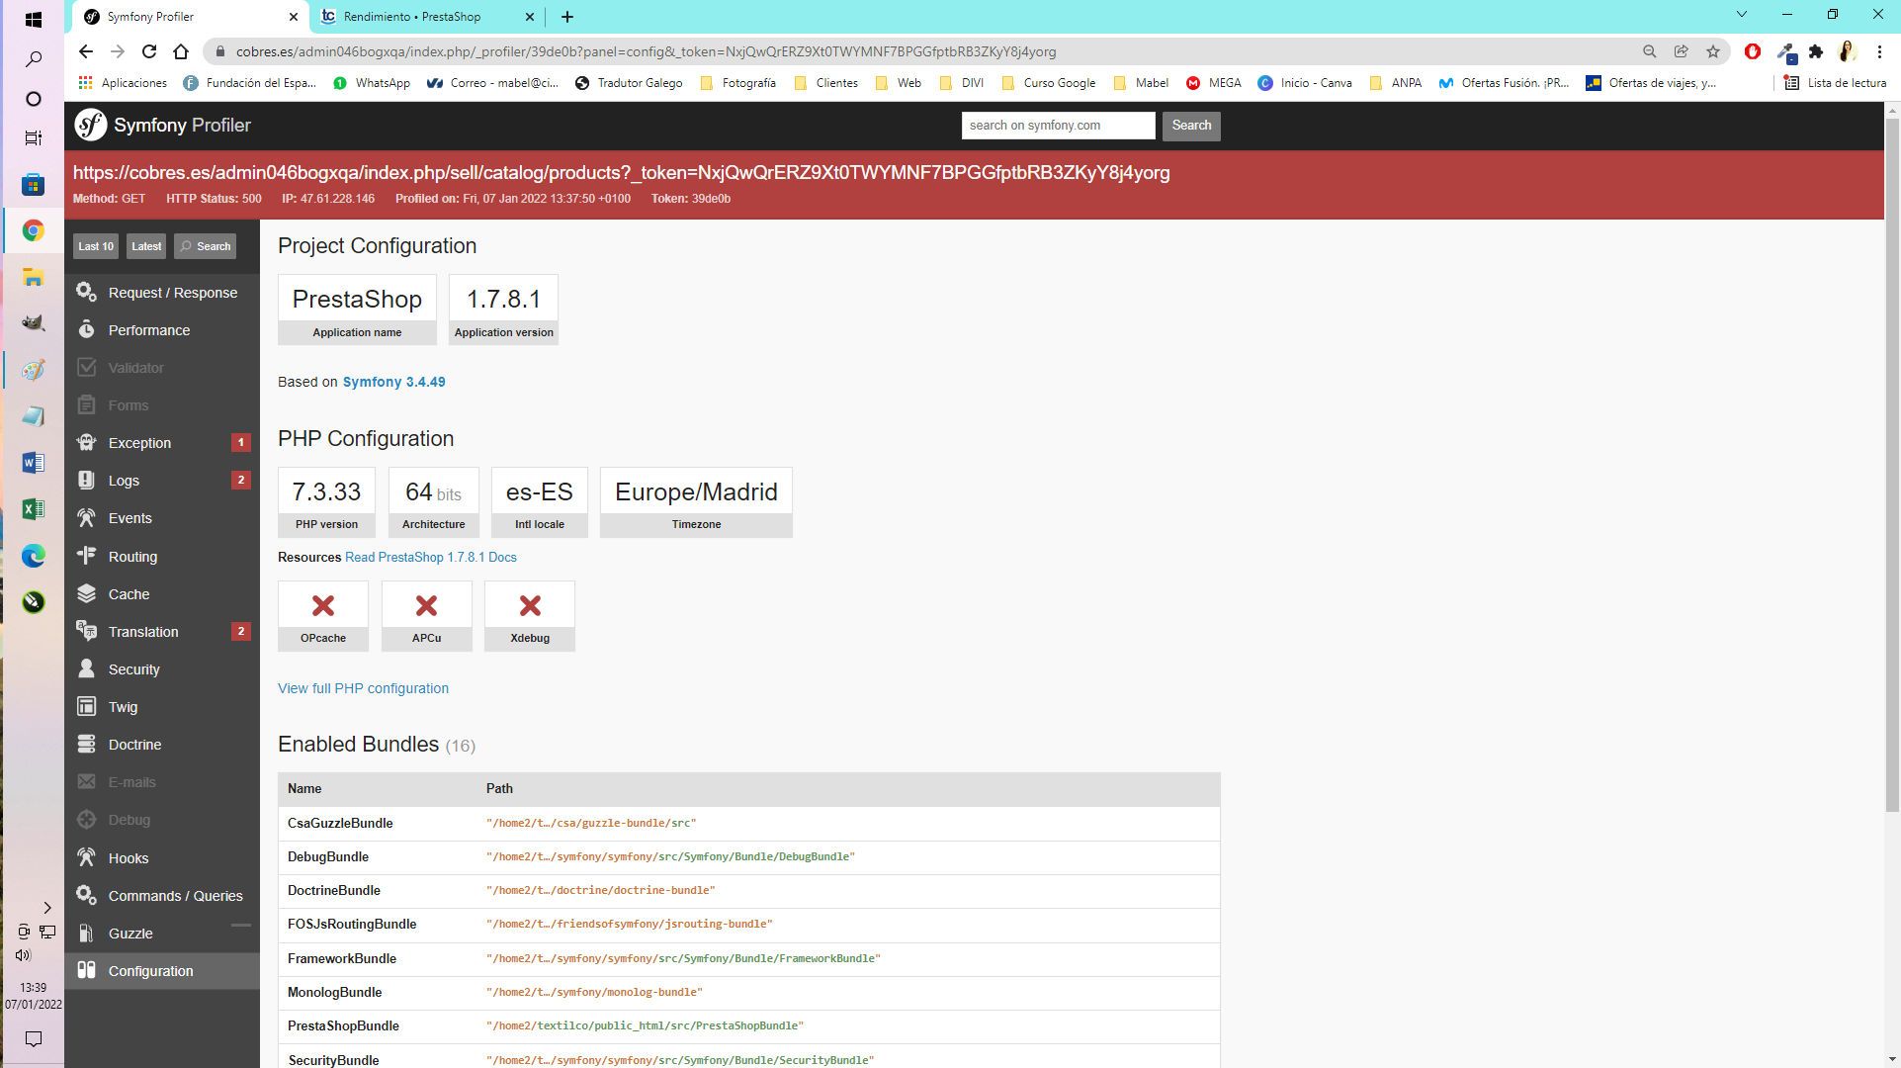Focus the search on symfony.com field
1901x1068 pixels.
(1058, 126)
